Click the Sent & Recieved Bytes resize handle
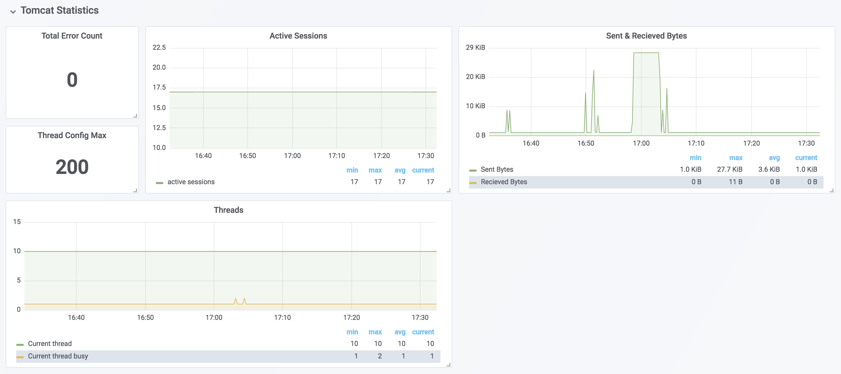 (832, 190)
